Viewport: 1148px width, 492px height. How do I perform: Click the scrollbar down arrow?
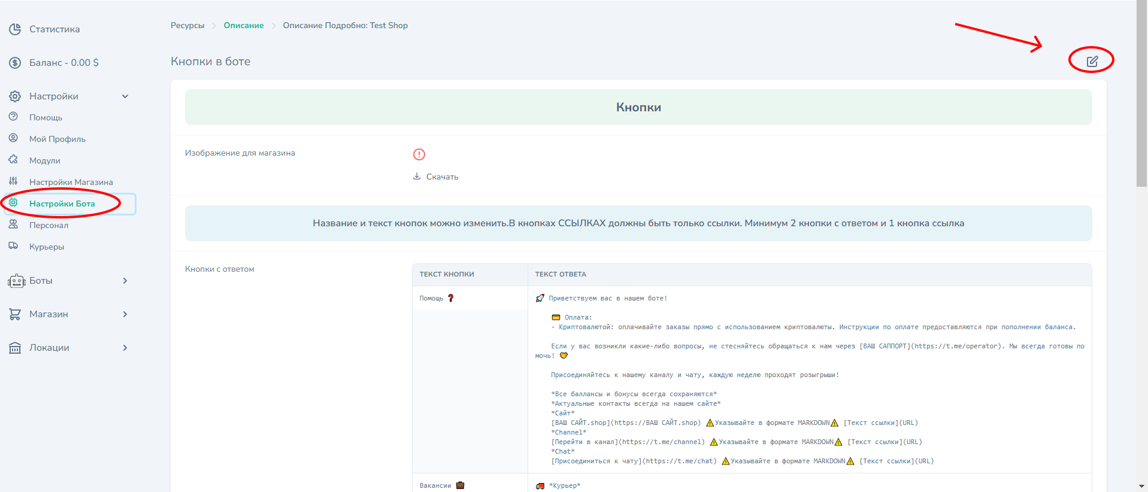(x=1142, y=487)
